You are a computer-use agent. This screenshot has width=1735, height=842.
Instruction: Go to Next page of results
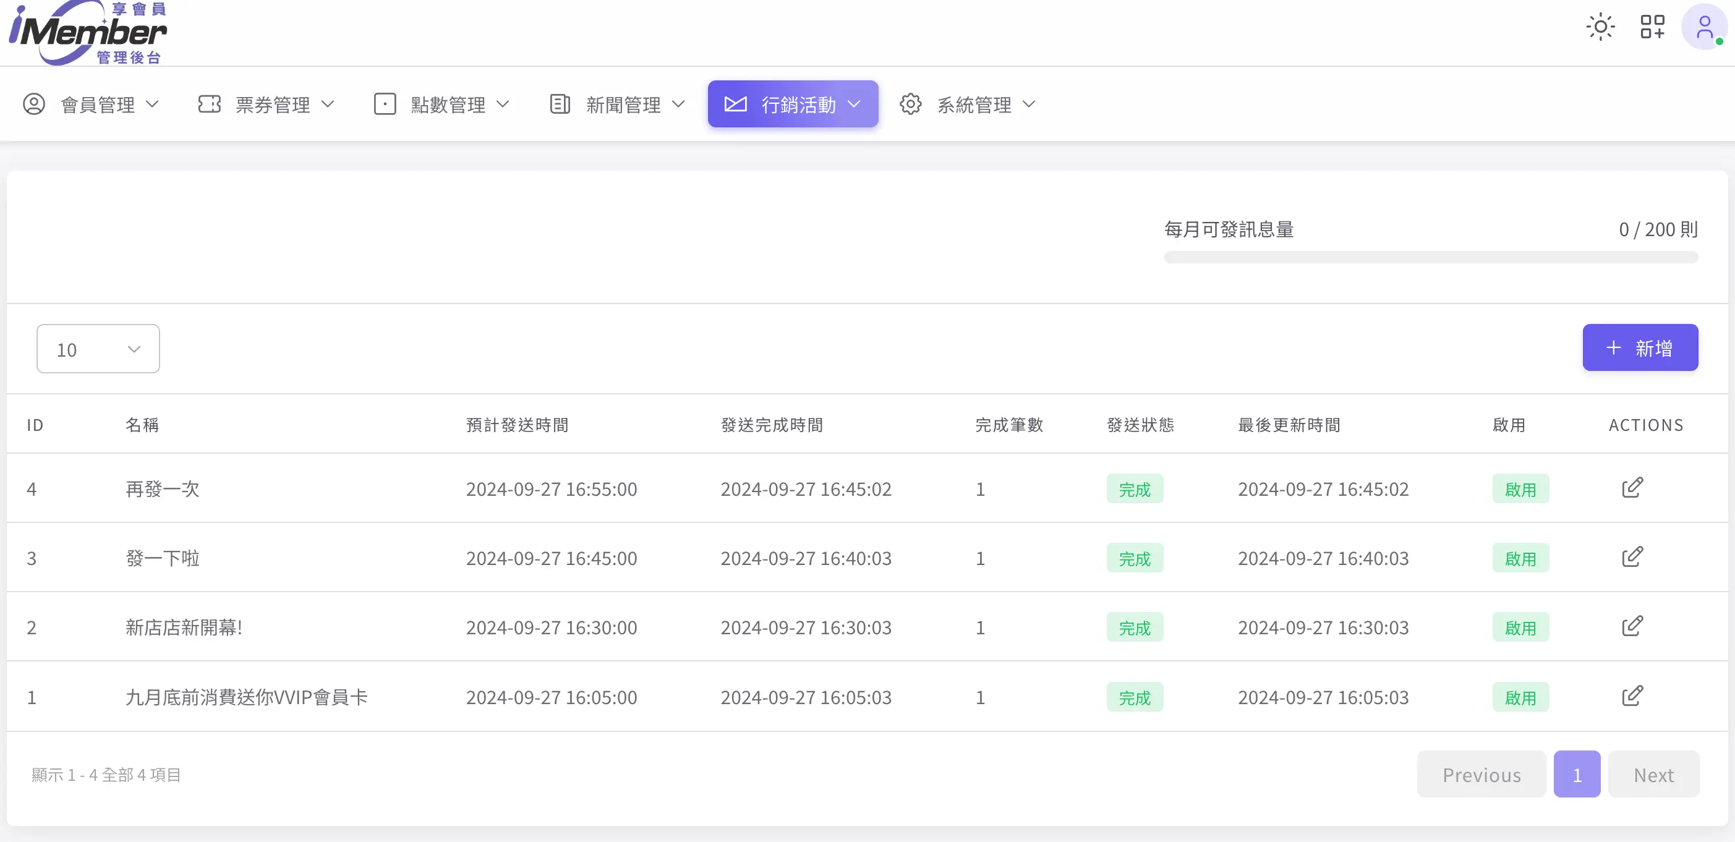pyautogui.click(x=1653, y=774)
